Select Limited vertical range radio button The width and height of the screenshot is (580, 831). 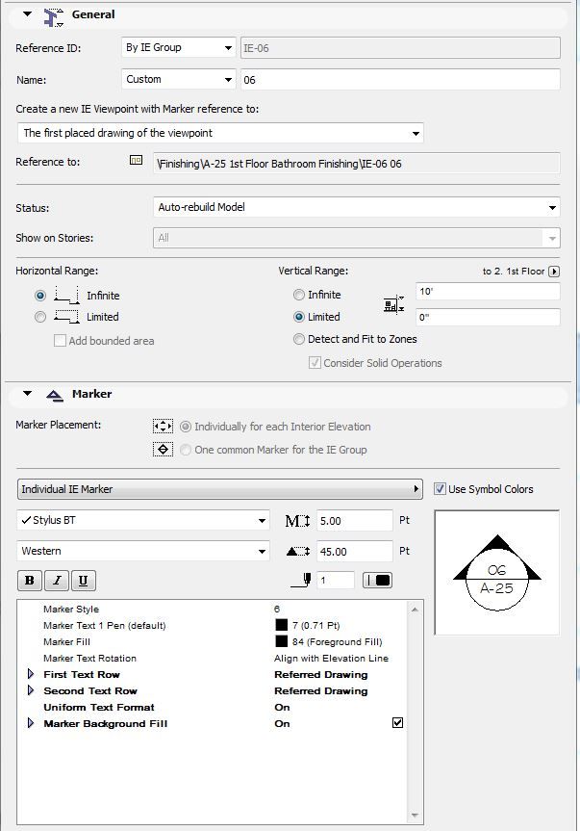click(299, 317)
